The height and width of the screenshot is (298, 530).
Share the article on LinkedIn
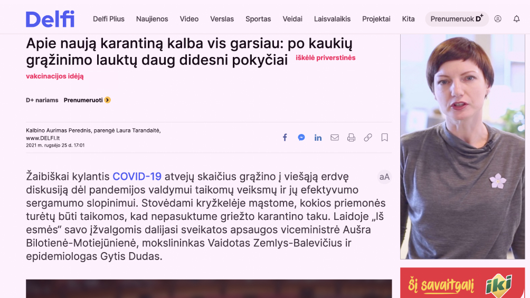click(318, 138)
